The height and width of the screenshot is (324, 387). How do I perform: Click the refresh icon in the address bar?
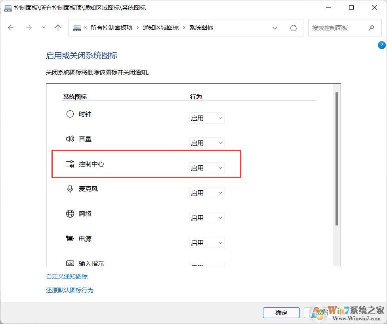tap(293, 28)
